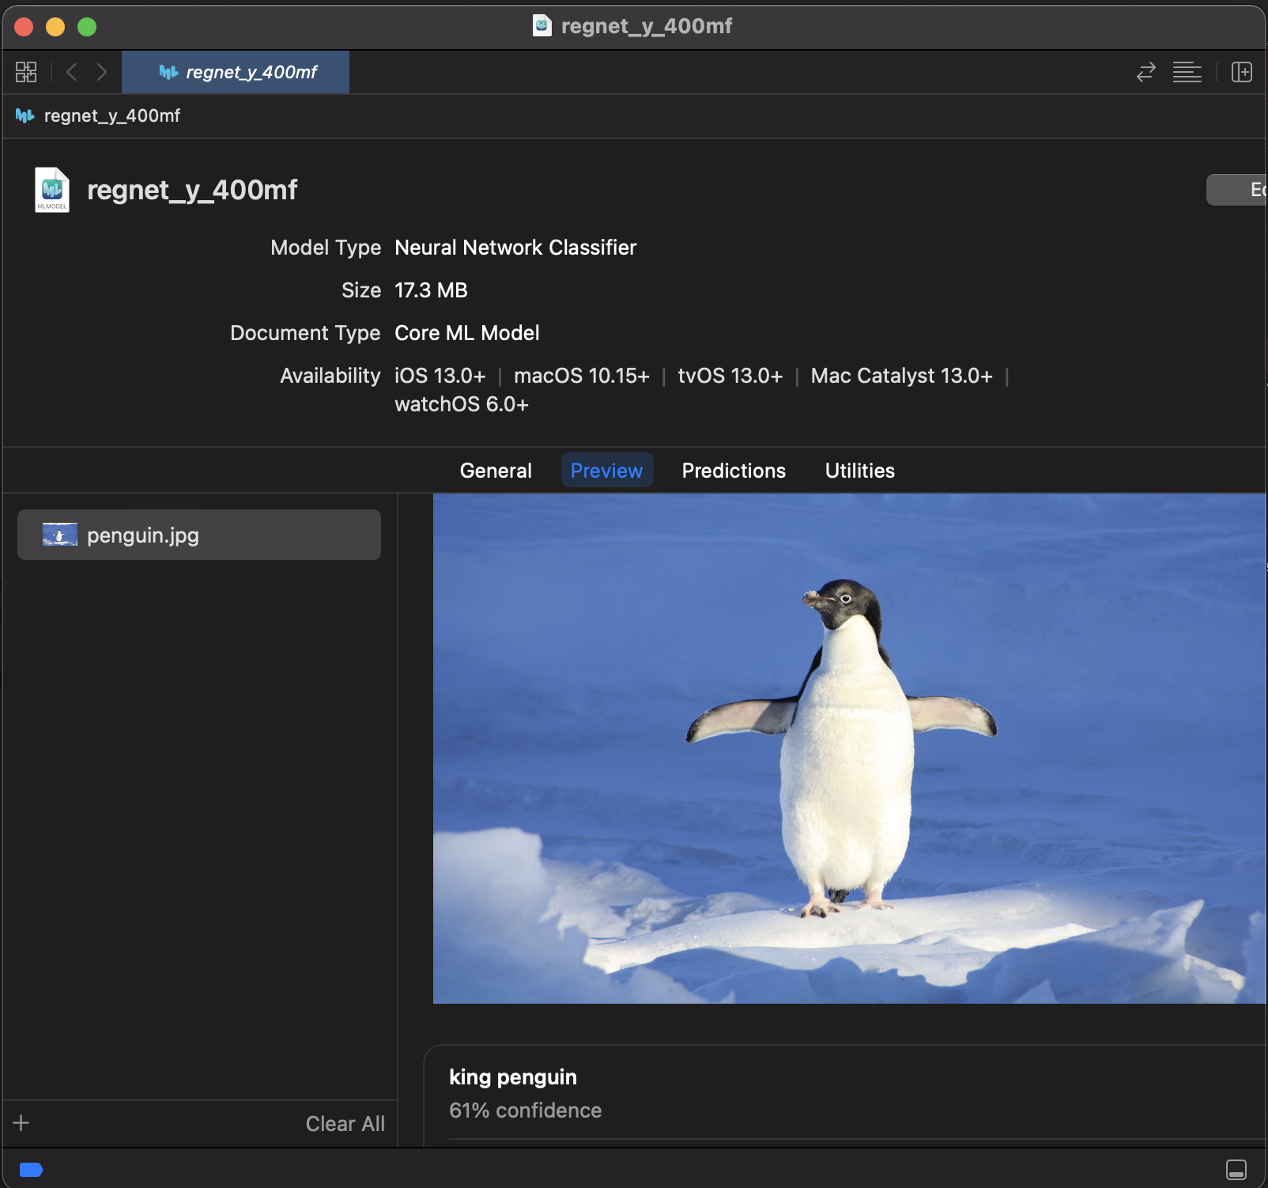Select the regnet_y_400mf editor tab
The height and width of the screenshot is (1188, 1268).
(x=236, y=72)
